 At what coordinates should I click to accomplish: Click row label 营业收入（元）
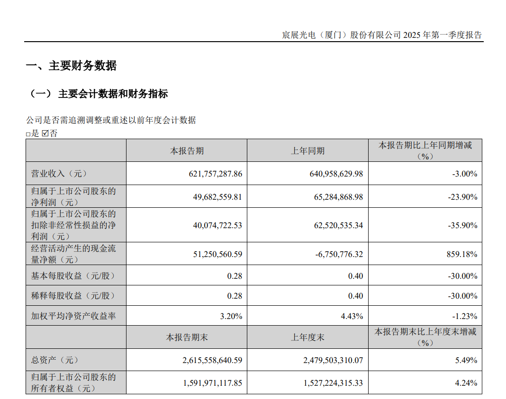(59, 174)
